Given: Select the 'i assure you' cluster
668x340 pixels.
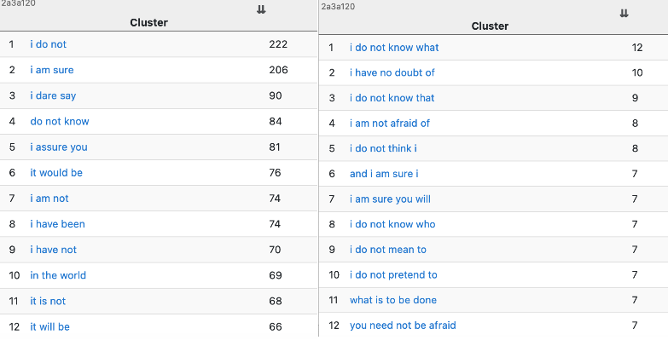Looking at the screenshot, I should [x=59, y=147].
